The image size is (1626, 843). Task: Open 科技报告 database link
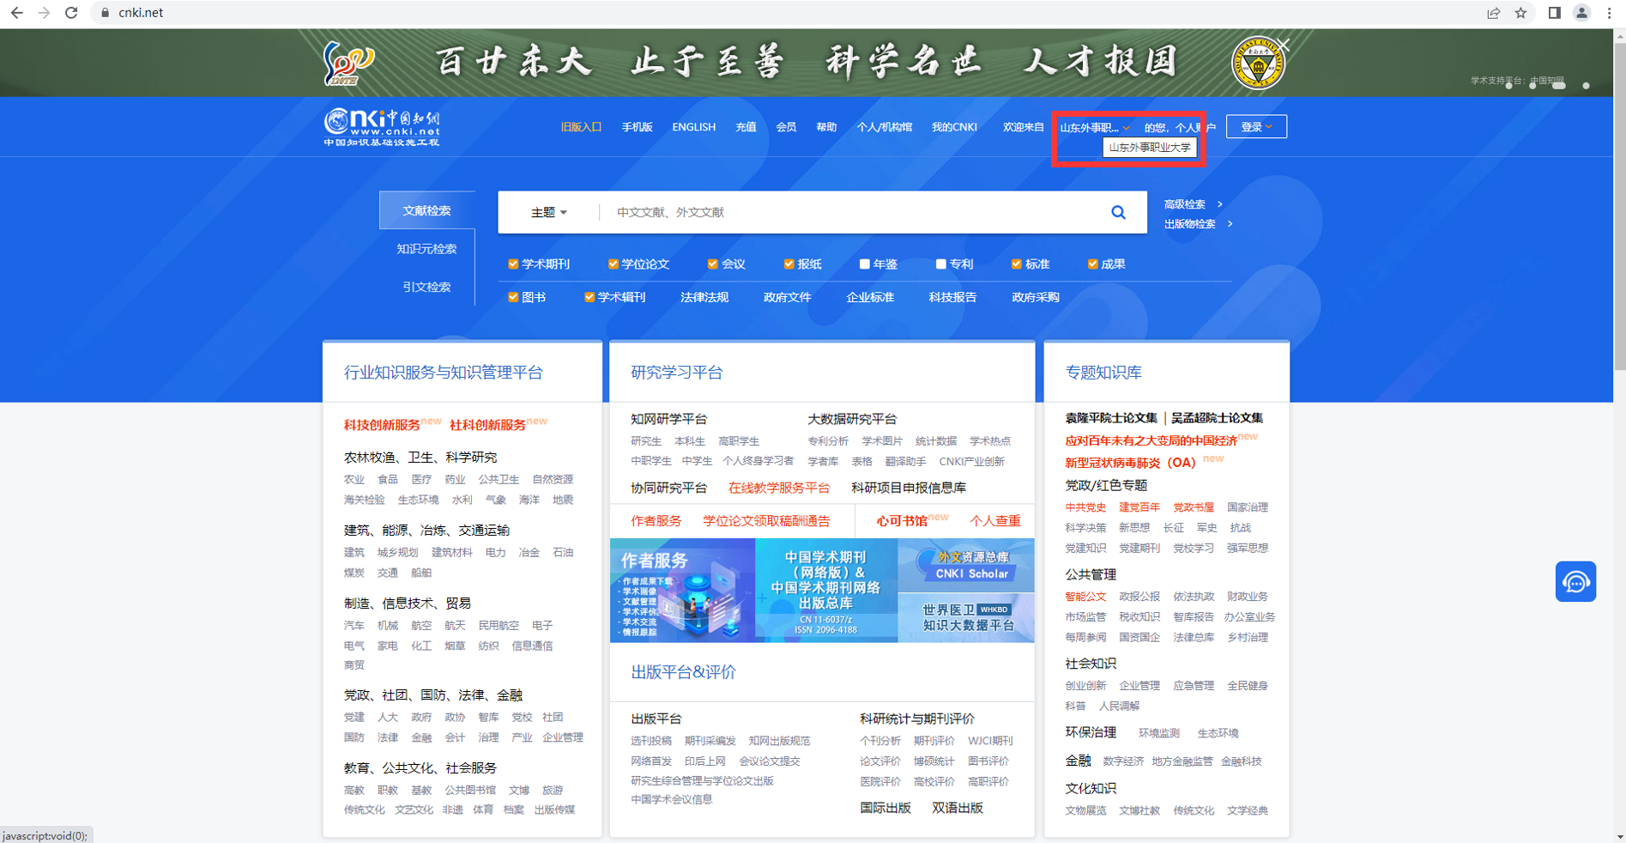[x=952, y=297]
